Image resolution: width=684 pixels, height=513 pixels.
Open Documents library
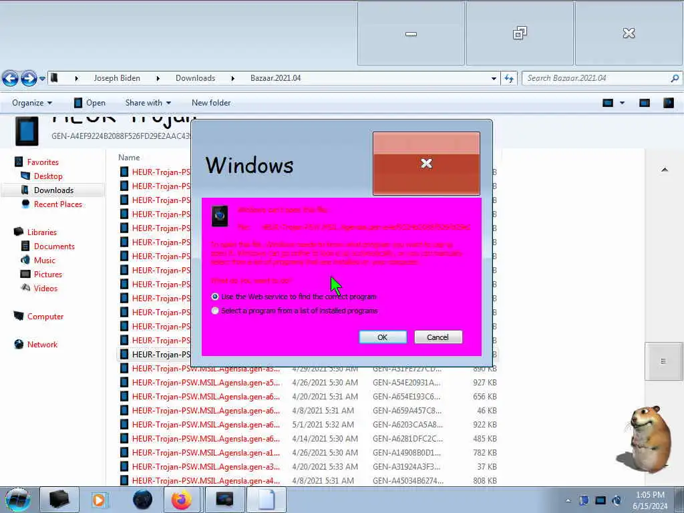click(54, 246)
